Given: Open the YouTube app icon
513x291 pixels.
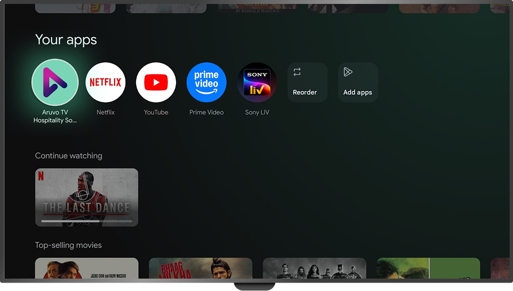Looking at the screenshot, I should click(156, 82).
